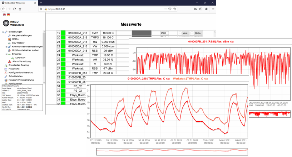Enable the Abs. checkbox in row 19
Screen dimensions: 292x157
(180, 33)
